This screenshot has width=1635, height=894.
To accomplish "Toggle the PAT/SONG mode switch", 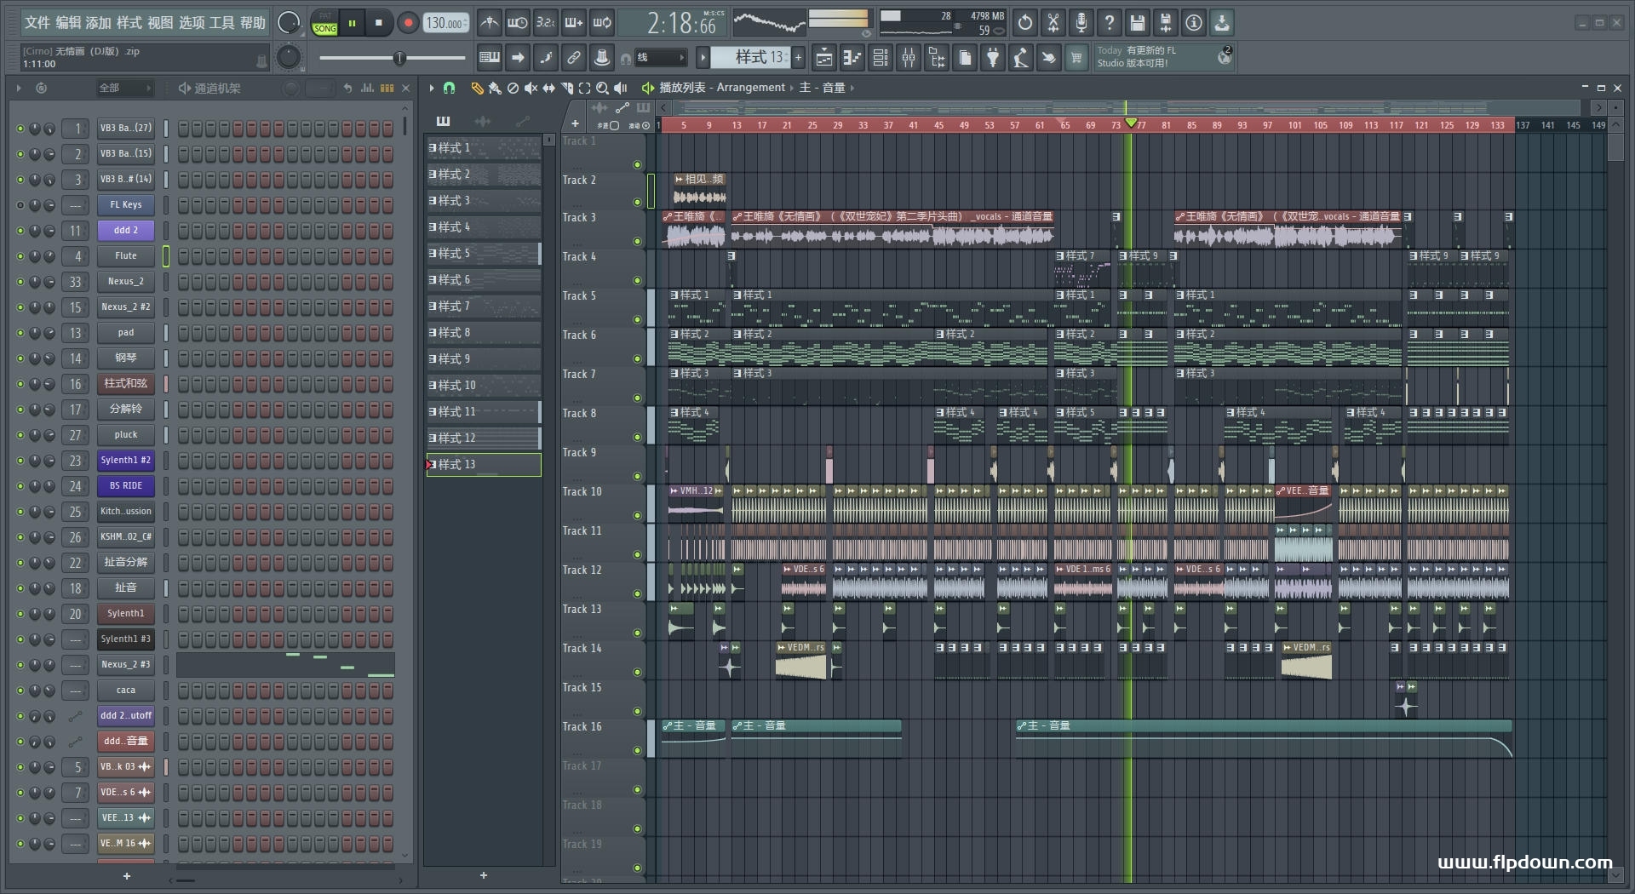I will click(324, 23).
